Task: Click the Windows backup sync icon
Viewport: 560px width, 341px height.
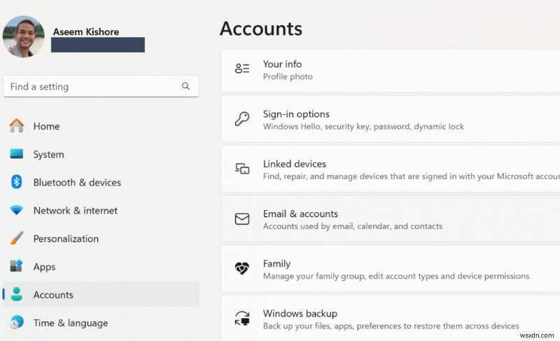Action: tap(242, 318)
